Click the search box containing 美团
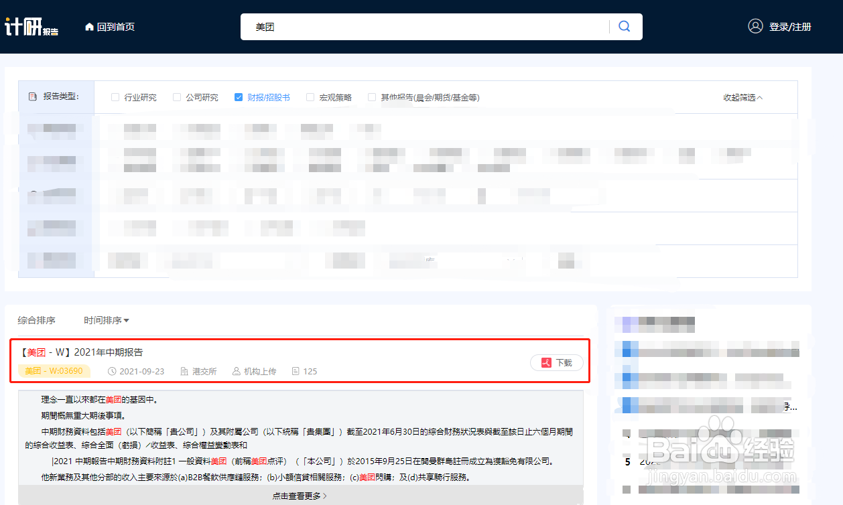Screen dimensions: 843x505 [426, 27]
